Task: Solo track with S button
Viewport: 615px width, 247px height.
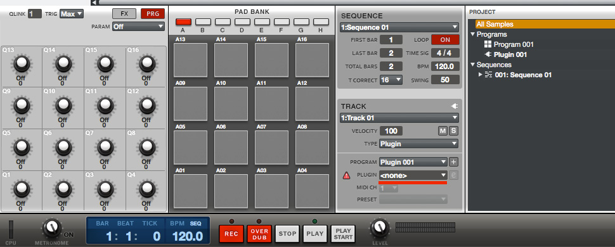Action: (453, 131)
